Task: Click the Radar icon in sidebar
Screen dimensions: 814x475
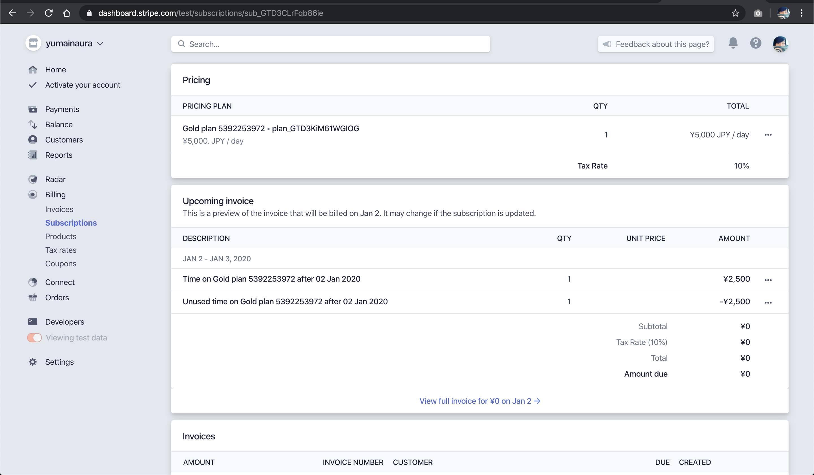Action: (x=33, y=179)
